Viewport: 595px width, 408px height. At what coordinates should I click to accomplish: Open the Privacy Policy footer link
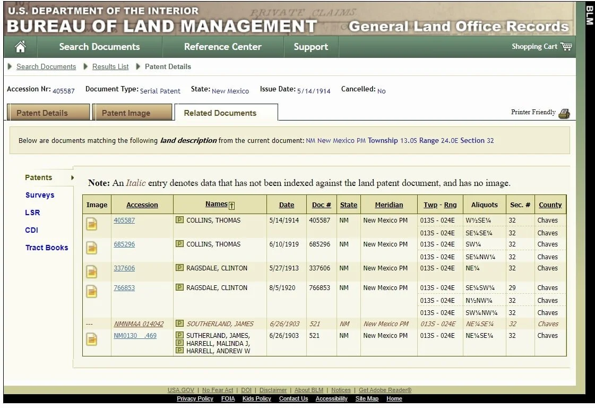click(195, 398)
